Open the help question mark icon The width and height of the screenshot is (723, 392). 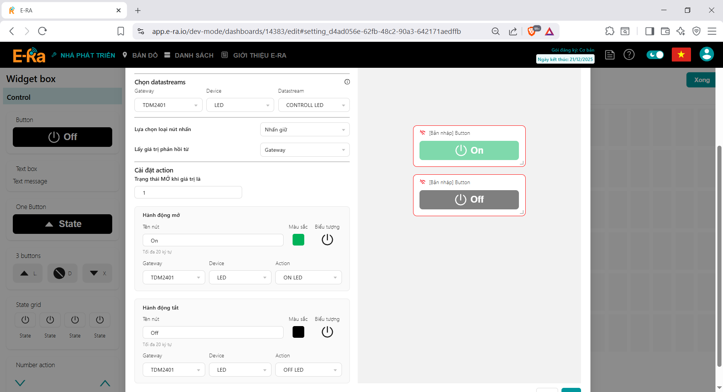pos(629,55)
